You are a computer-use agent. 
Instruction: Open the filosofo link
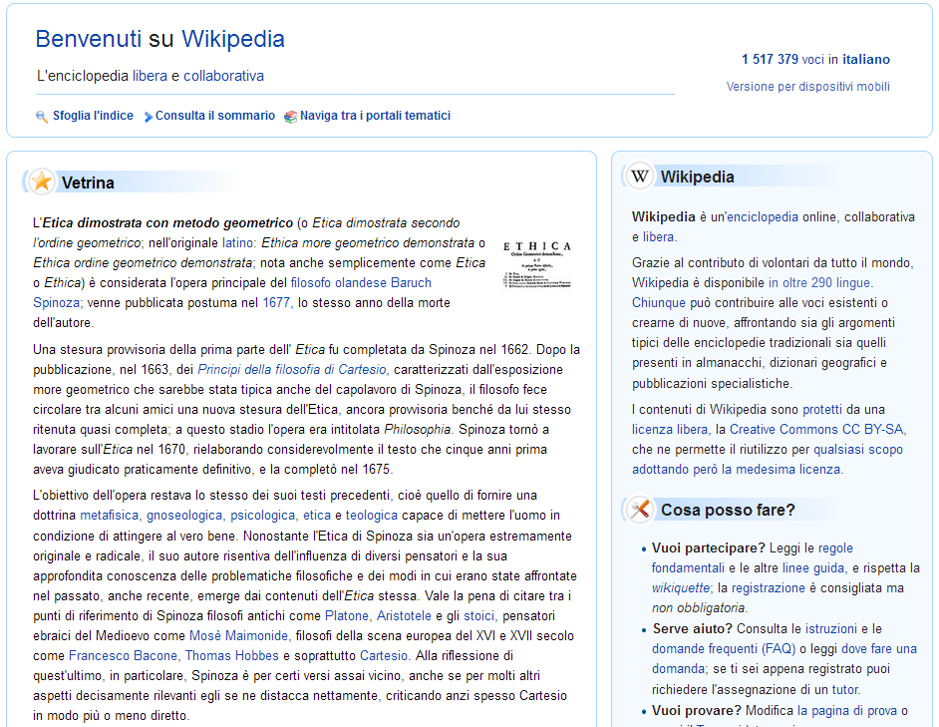point(310,282)
